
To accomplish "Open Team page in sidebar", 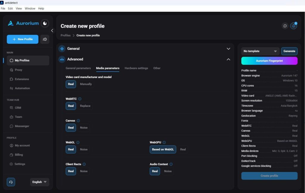I will click(16, 117).
